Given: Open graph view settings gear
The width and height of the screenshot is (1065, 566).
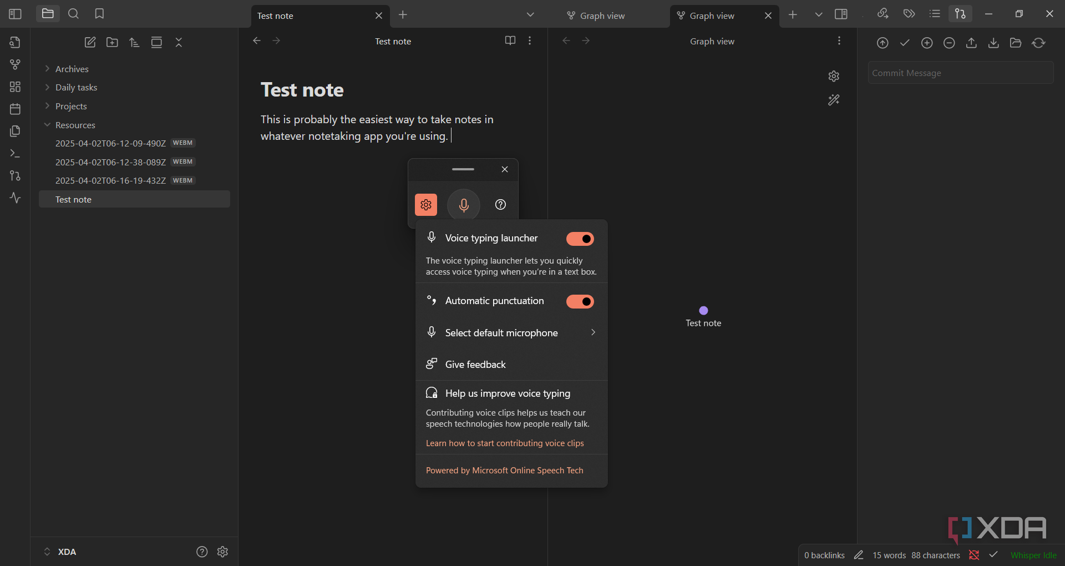Looking at the screenshot, I should coord(834,76).
